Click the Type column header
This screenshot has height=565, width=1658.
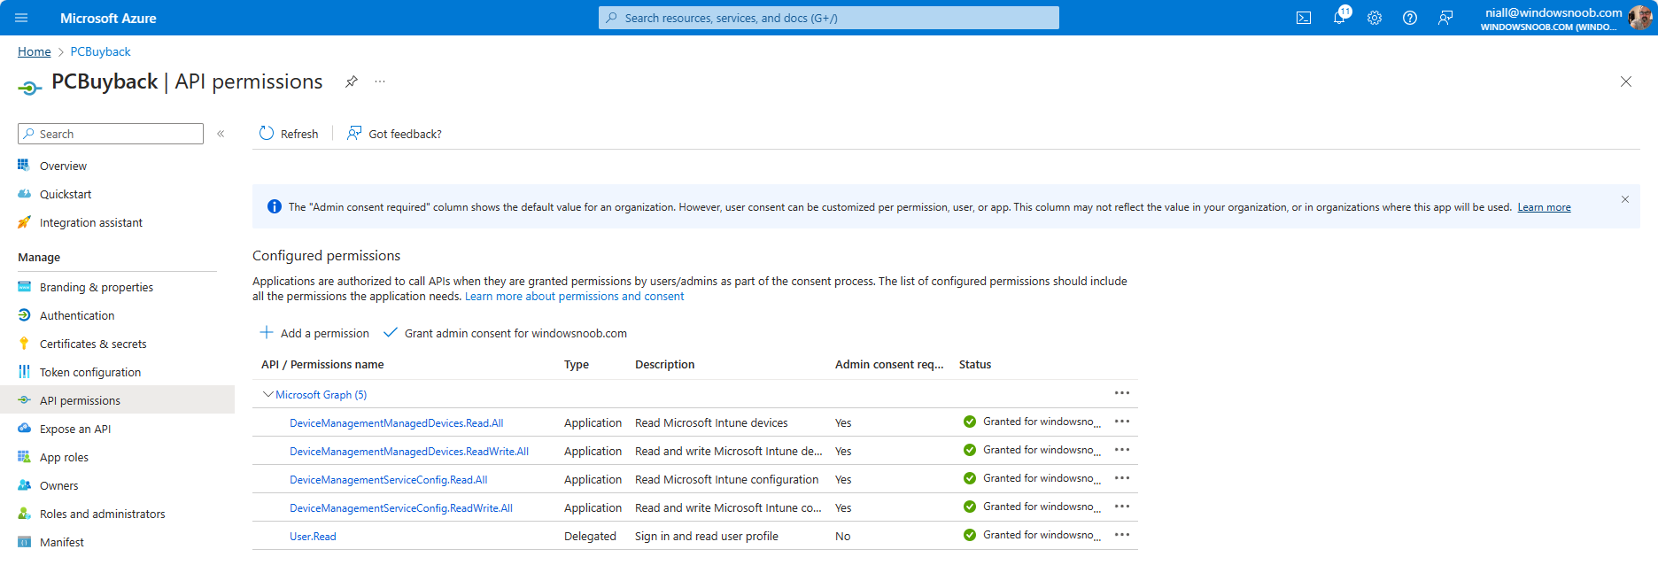[x=577, y=365]
